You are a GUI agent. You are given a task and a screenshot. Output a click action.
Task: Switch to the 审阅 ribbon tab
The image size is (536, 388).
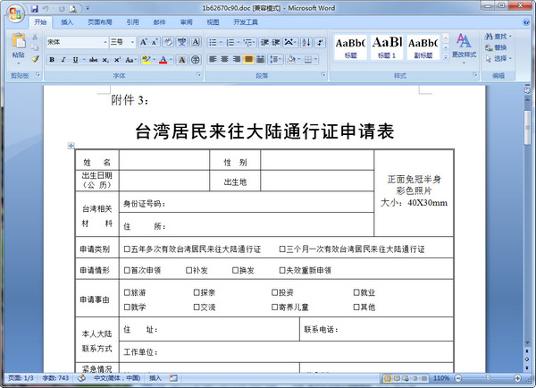click(187, 22)
